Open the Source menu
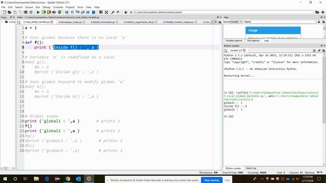 (29, 7)
